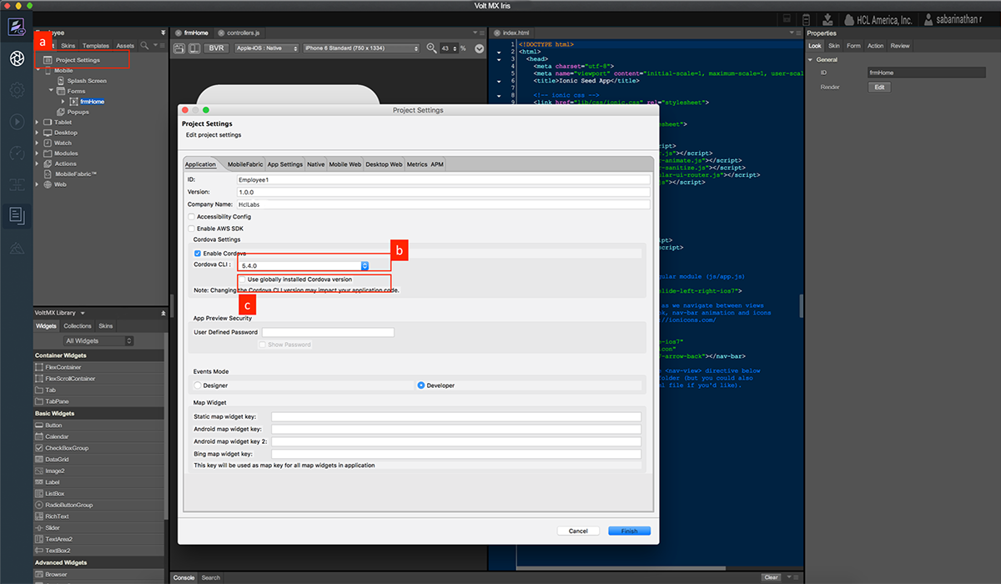Click the User Defined Password input field
1001x584 pixels.
click(328, 332)
